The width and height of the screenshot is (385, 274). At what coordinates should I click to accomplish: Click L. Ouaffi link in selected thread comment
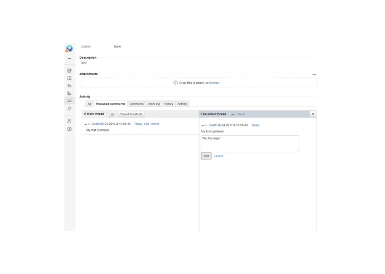pos(211,125)
